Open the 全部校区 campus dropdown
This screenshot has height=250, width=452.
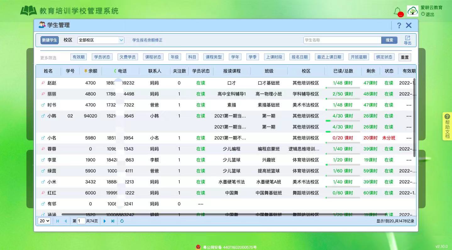pos(101,40)
